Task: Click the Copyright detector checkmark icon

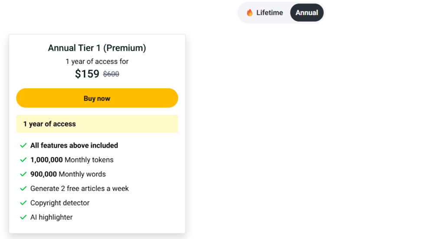Action: pos(23,203)
